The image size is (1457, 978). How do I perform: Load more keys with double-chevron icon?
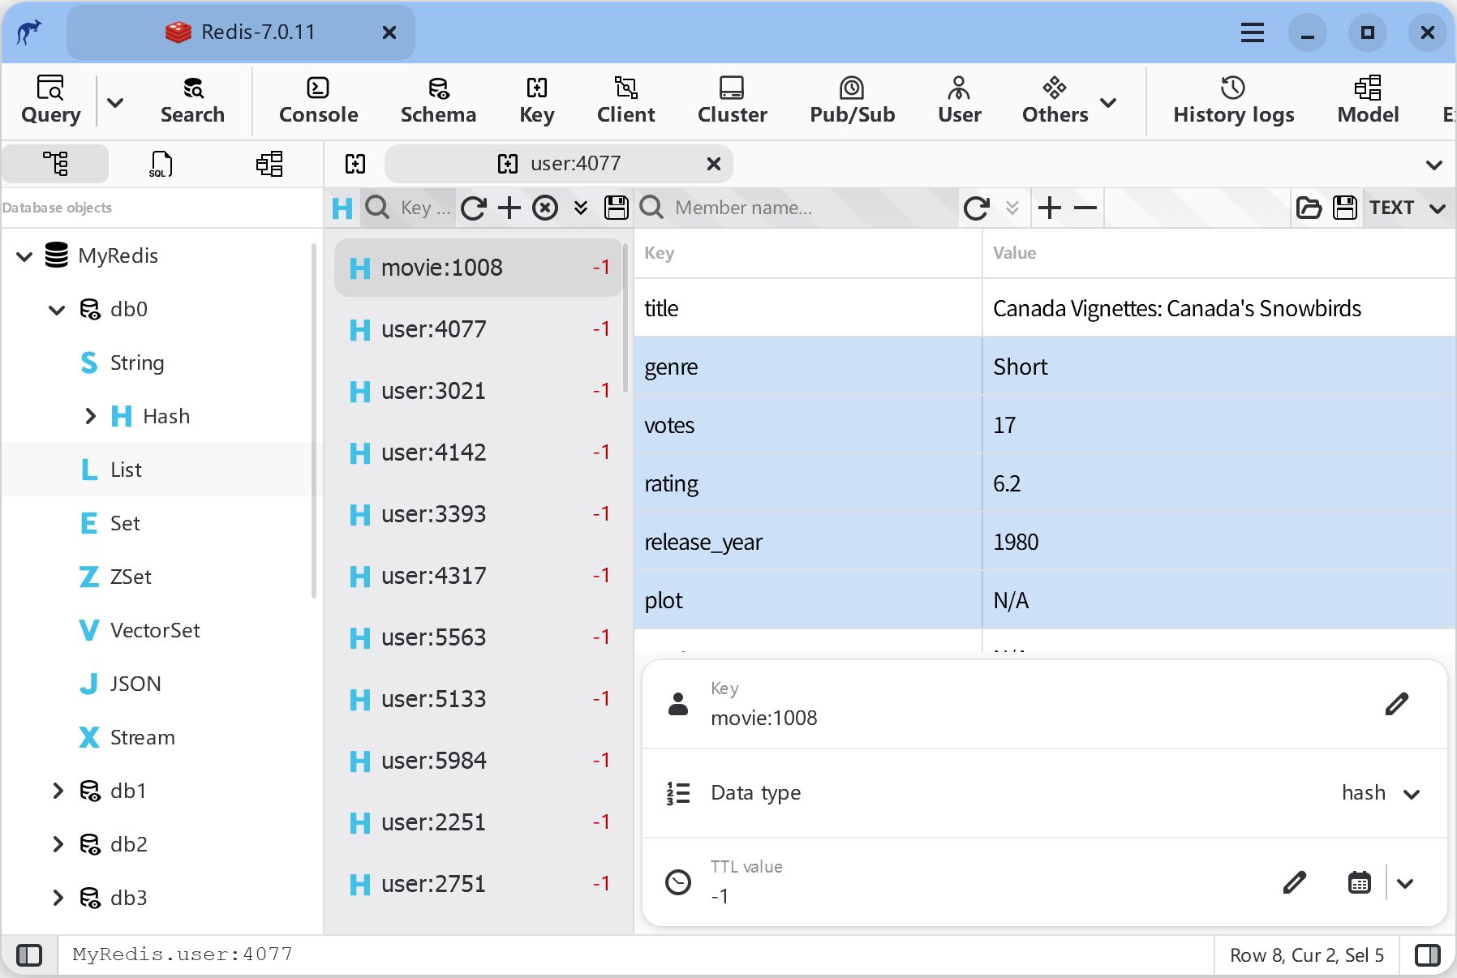point(581,208)
